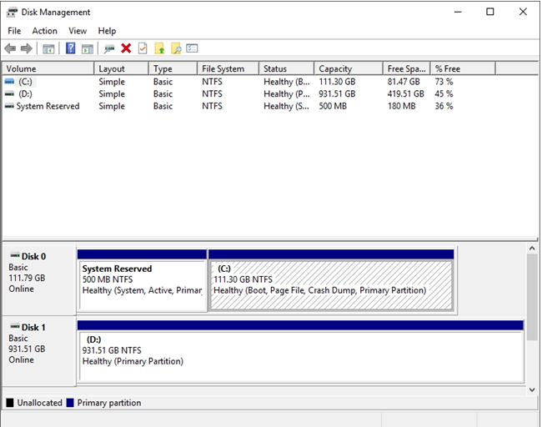Click the Unallocated legend label
542x427 pixels.
(x=39, y=403)
